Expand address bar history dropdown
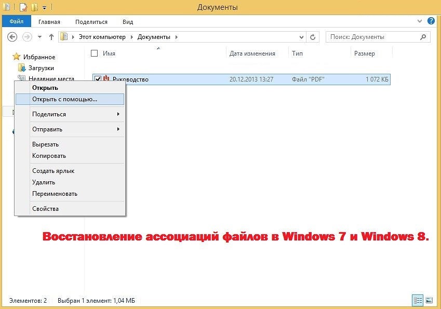 click(x=301, y=37)
